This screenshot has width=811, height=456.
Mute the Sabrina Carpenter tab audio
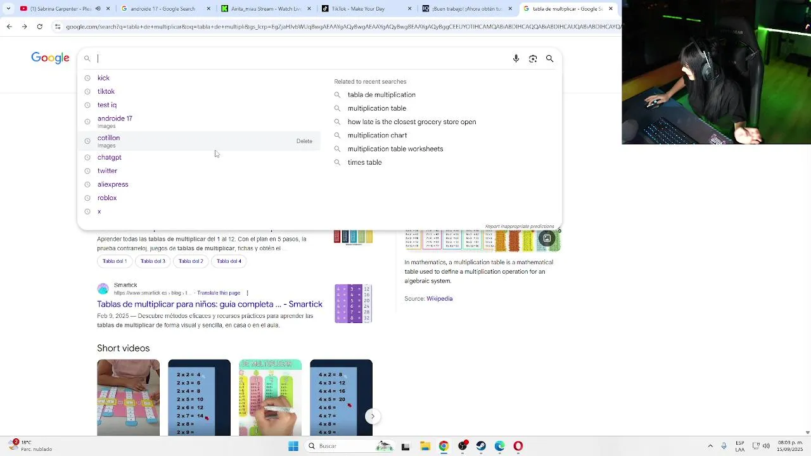(x=98, y=9)
